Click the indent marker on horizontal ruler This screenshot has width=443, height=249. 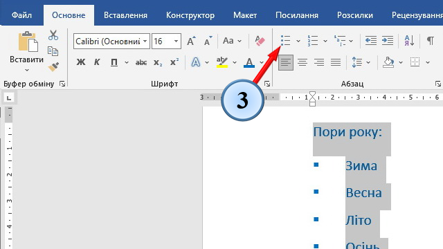[x=312, y=98]
